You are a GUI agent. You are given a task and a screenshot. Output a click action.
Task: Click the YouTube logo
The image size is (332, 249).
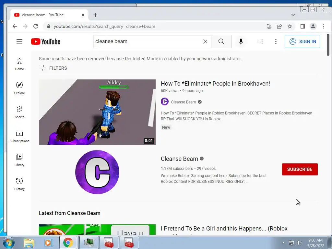(46, 41)
